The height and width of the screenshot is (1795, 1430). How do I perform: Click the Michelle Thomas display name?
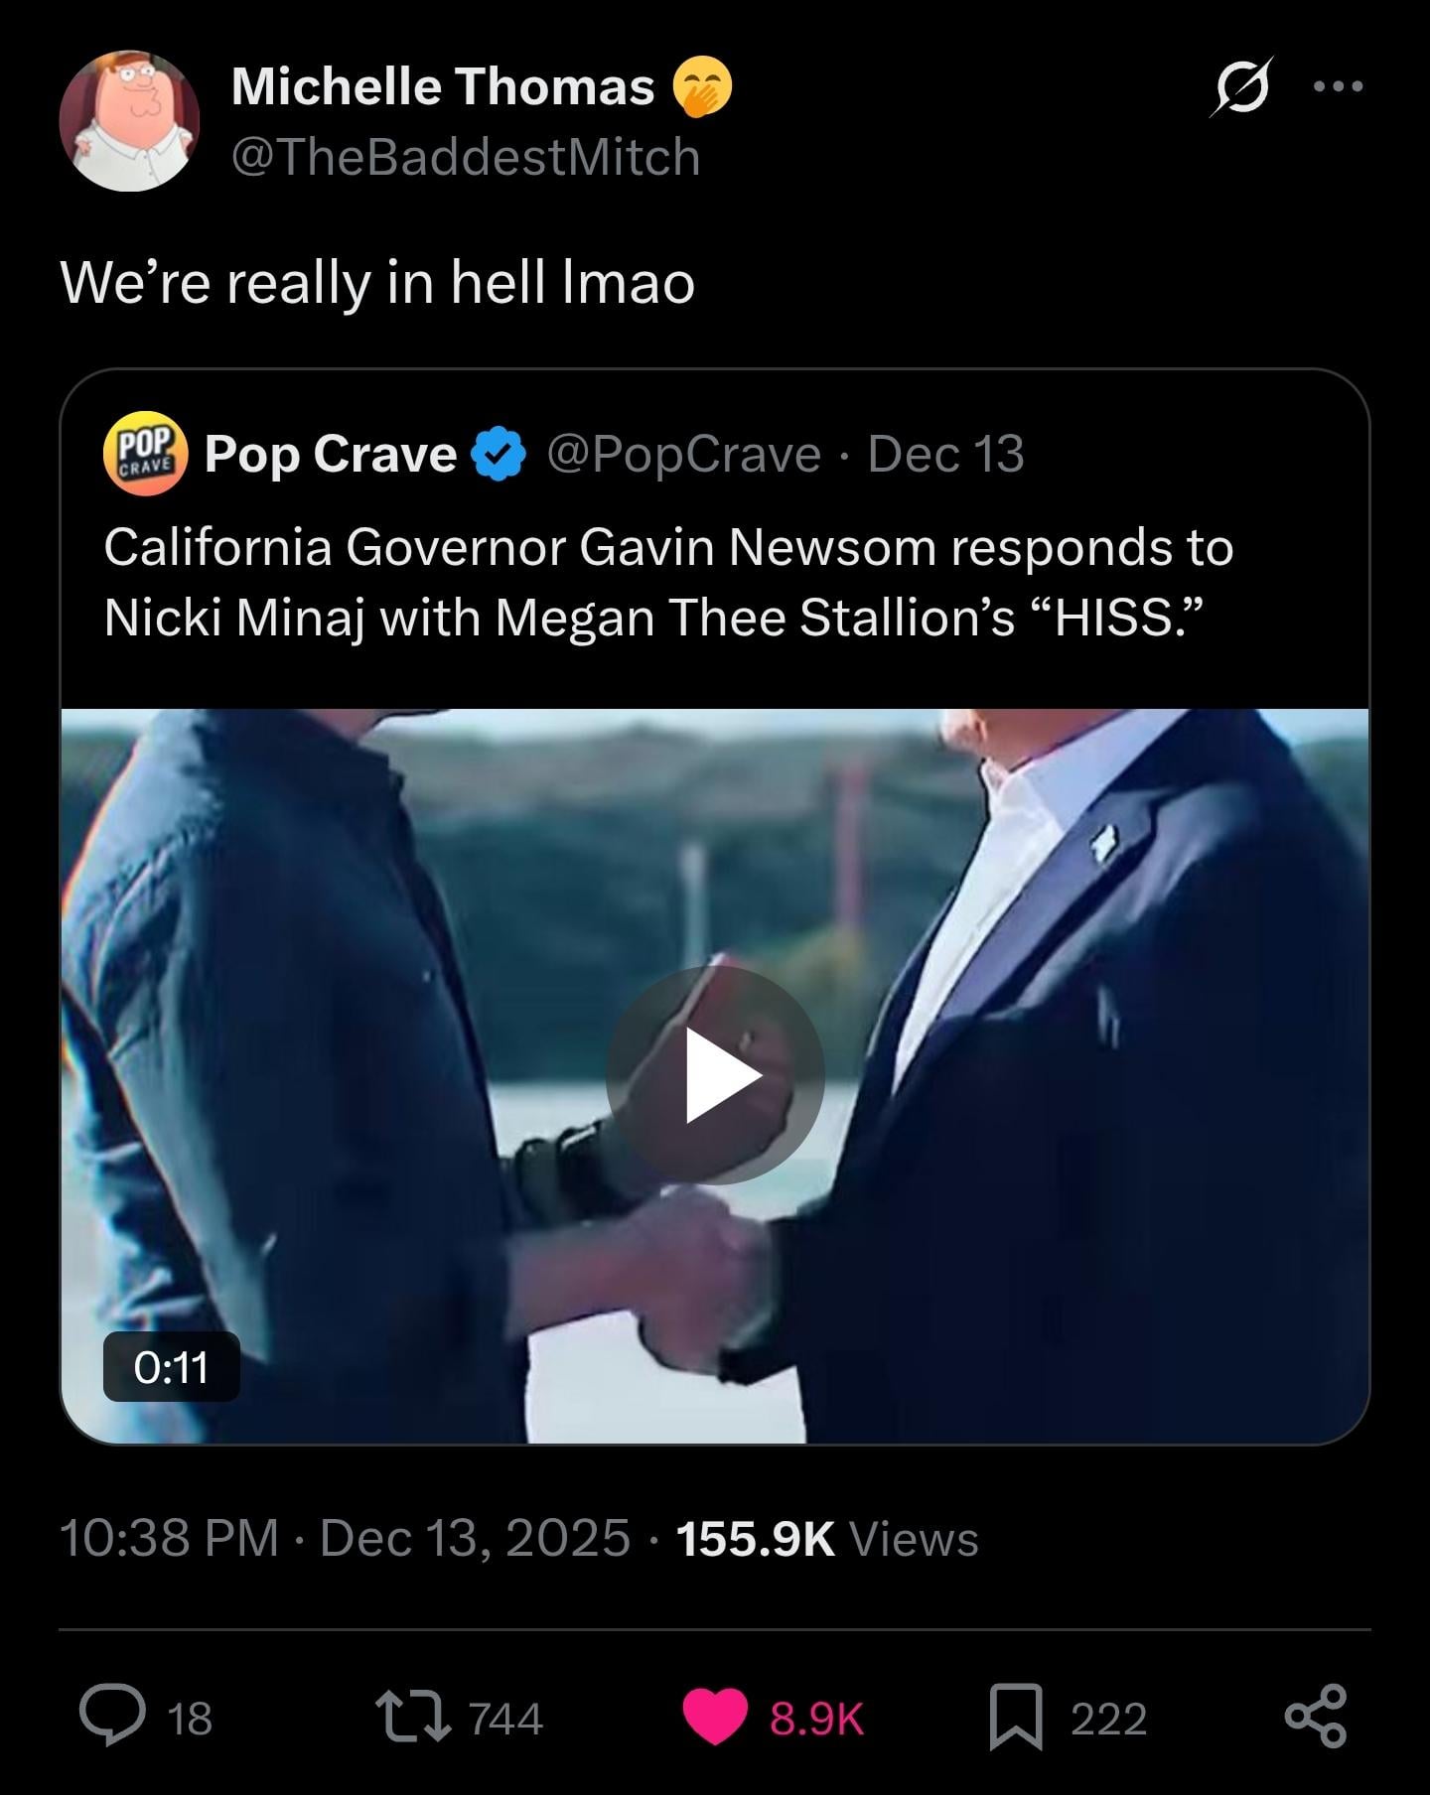pyautogui.click(x=443, y=86)
